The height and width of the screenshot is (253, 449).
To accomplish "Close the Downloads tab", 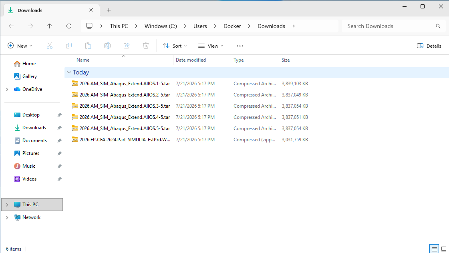I will (91, 10).
